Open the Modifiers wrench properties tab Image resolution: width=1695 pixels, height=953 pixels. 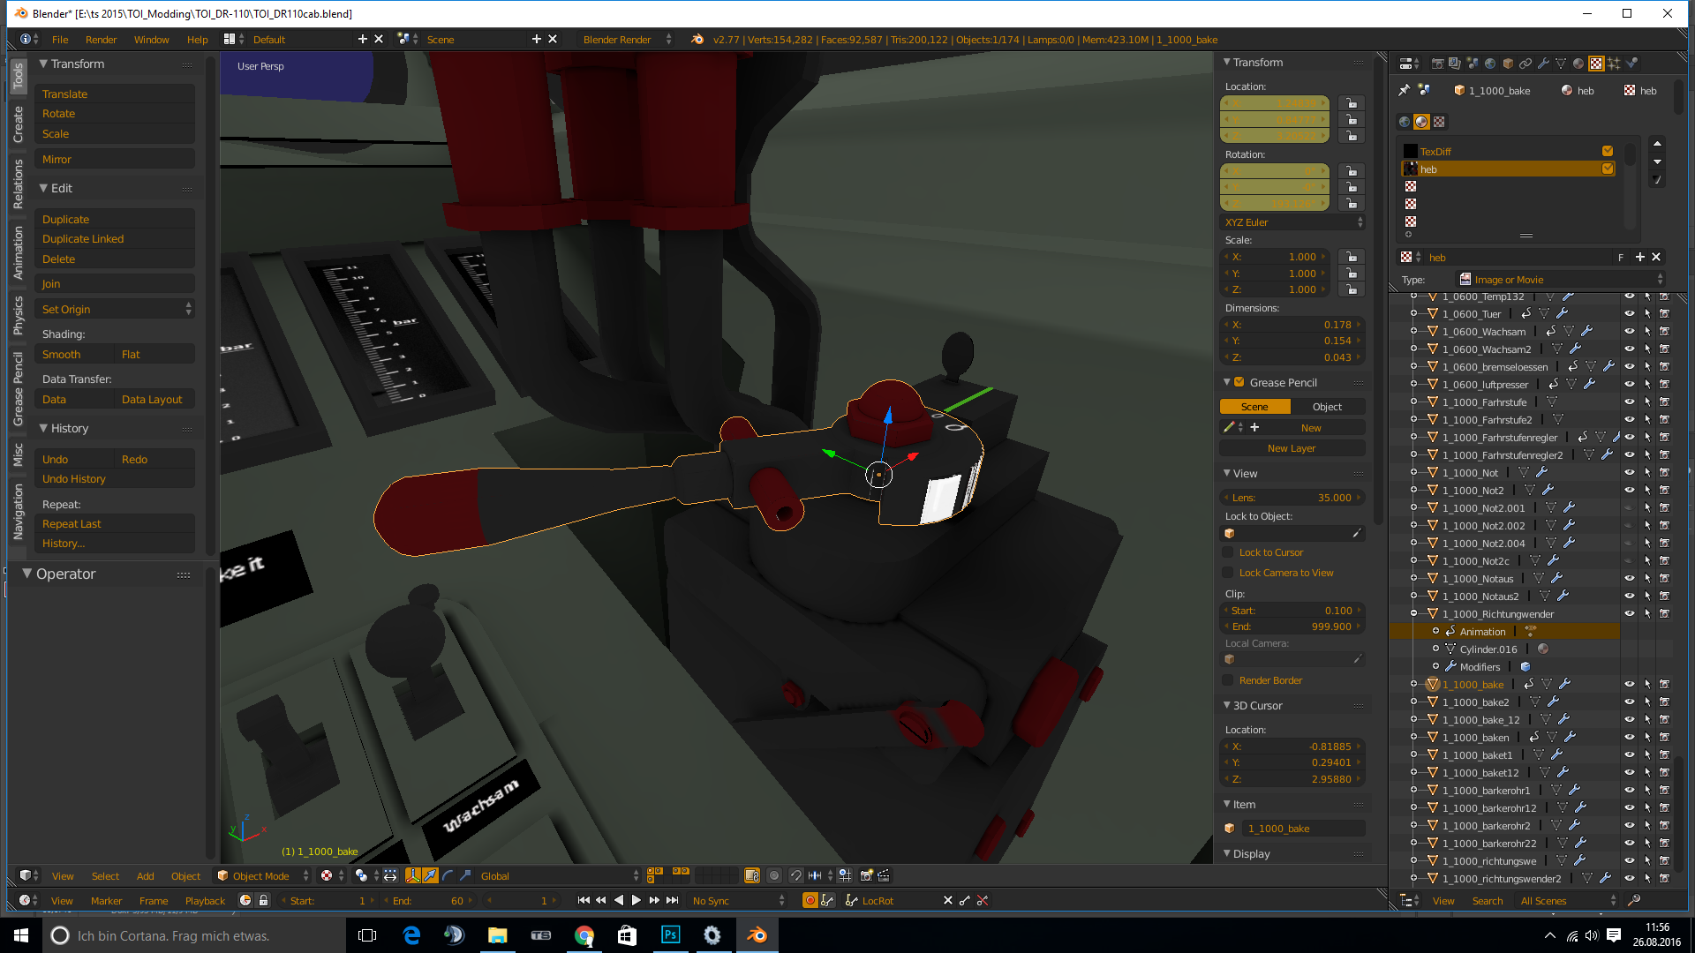[1543, 64]
